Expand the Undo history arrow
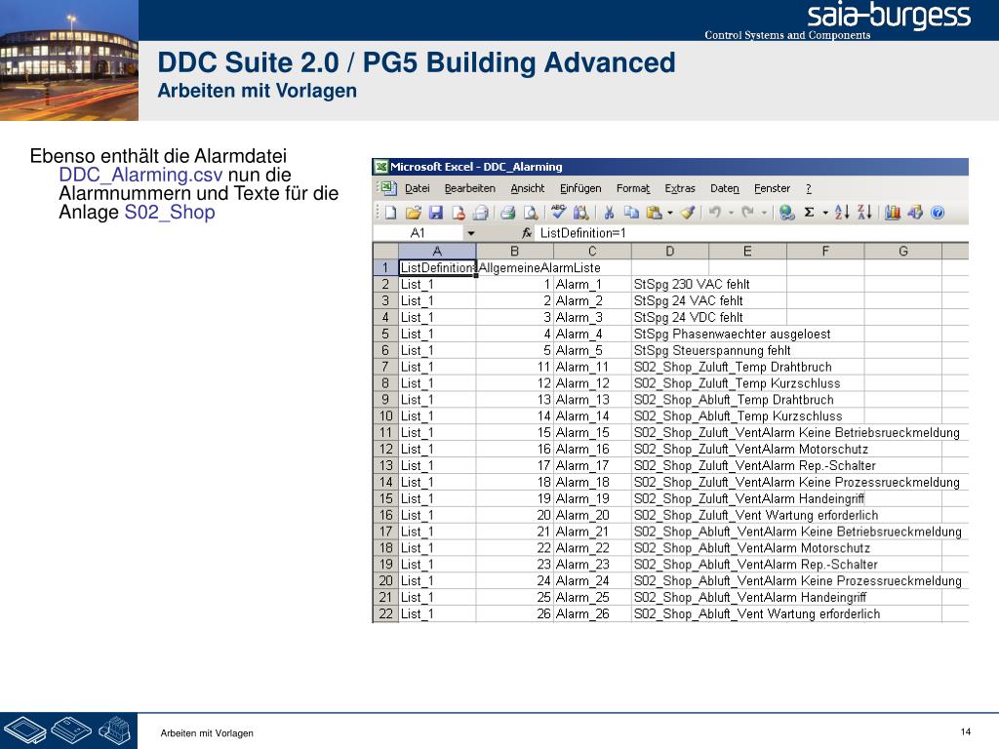 (x=732, y=213)
